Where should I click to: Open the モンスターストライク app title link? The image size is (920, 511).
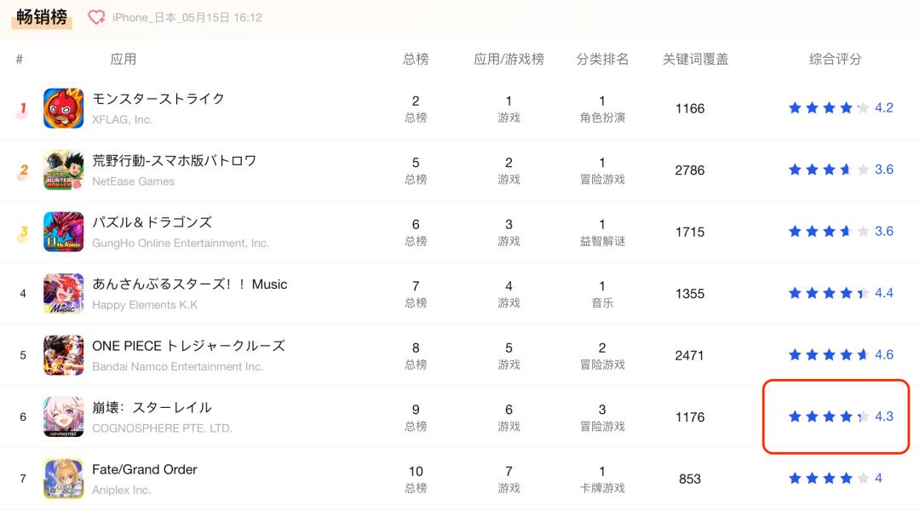click(x=158, y=99)
